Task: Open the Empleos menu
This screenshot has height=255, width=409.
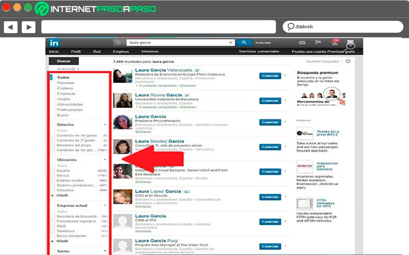Action: point(121,52)
